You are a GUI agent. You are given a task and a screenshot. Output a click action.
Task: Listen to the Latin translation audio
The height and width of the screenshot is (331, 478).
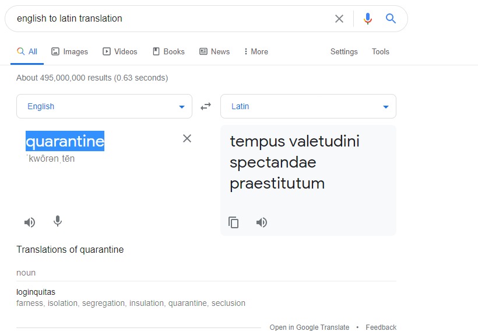(x=262, y=222)
